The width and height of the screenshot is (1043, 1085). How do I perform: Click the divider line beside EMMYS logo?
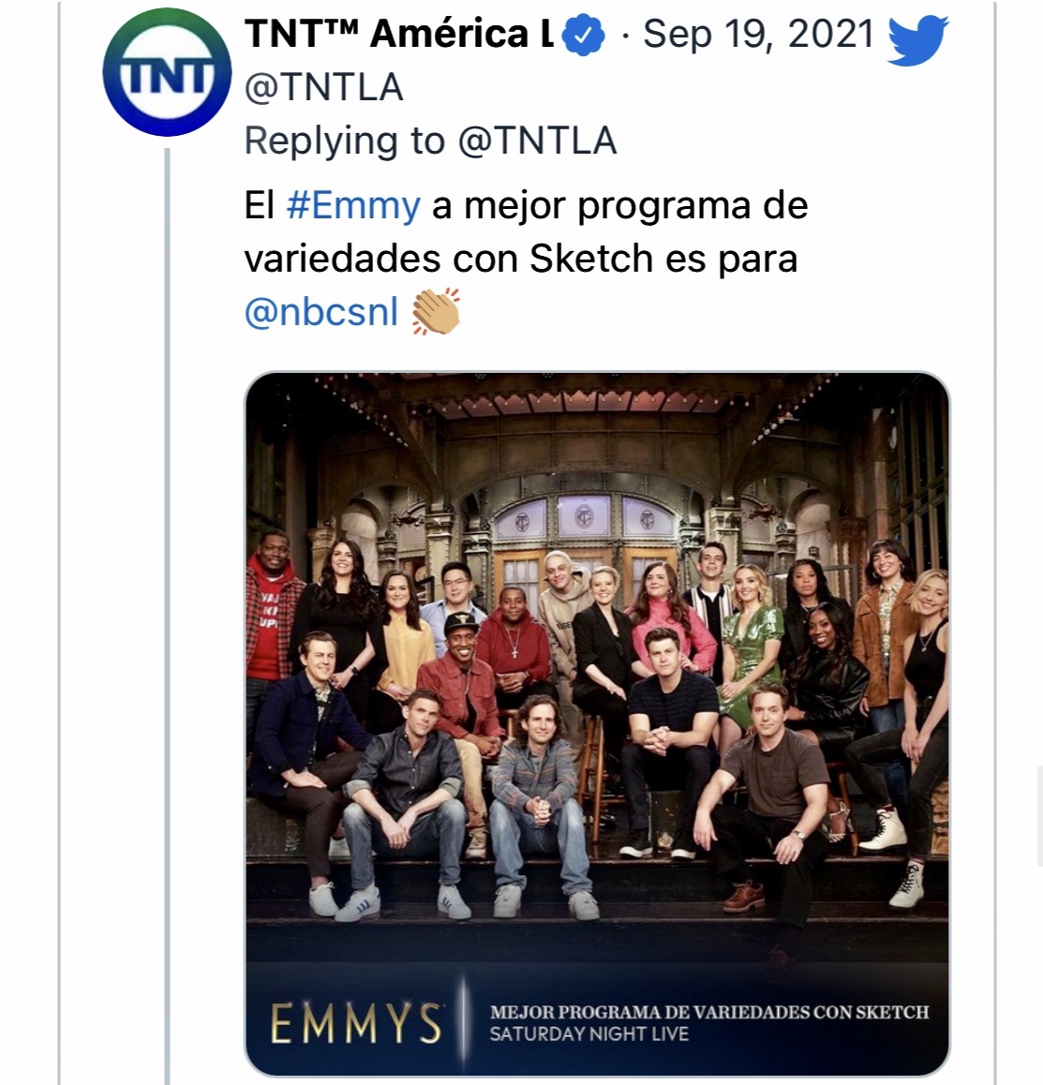(x=465, y=1022)
